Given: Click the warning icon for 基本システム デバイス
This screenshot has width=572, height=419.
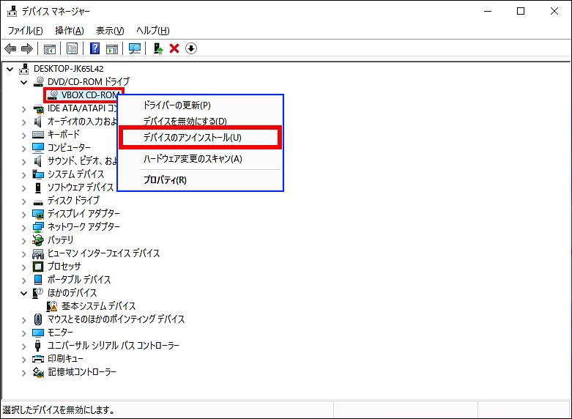Looking at the screenshot, I should (x=52, y=306).
